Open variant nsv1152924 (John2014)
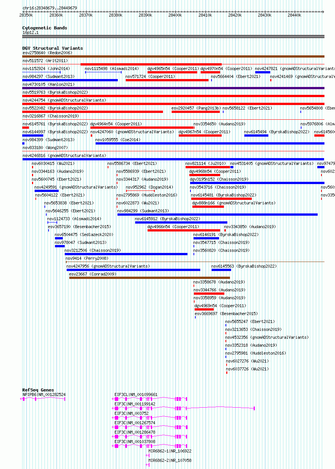The image size is (335, 469). click(x=46, y=69)
